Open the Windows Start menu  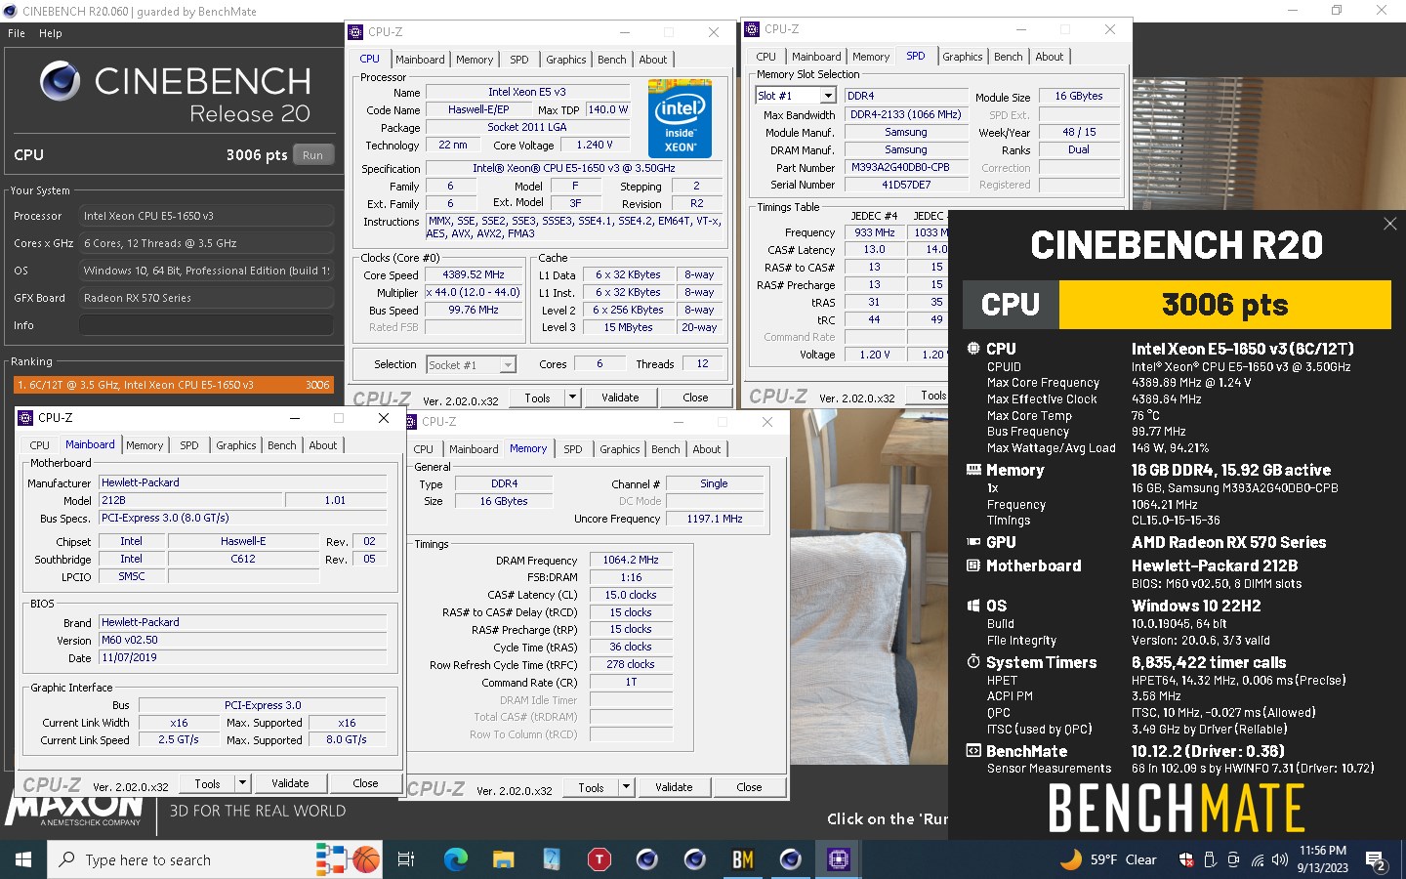[x=23, y=859]
